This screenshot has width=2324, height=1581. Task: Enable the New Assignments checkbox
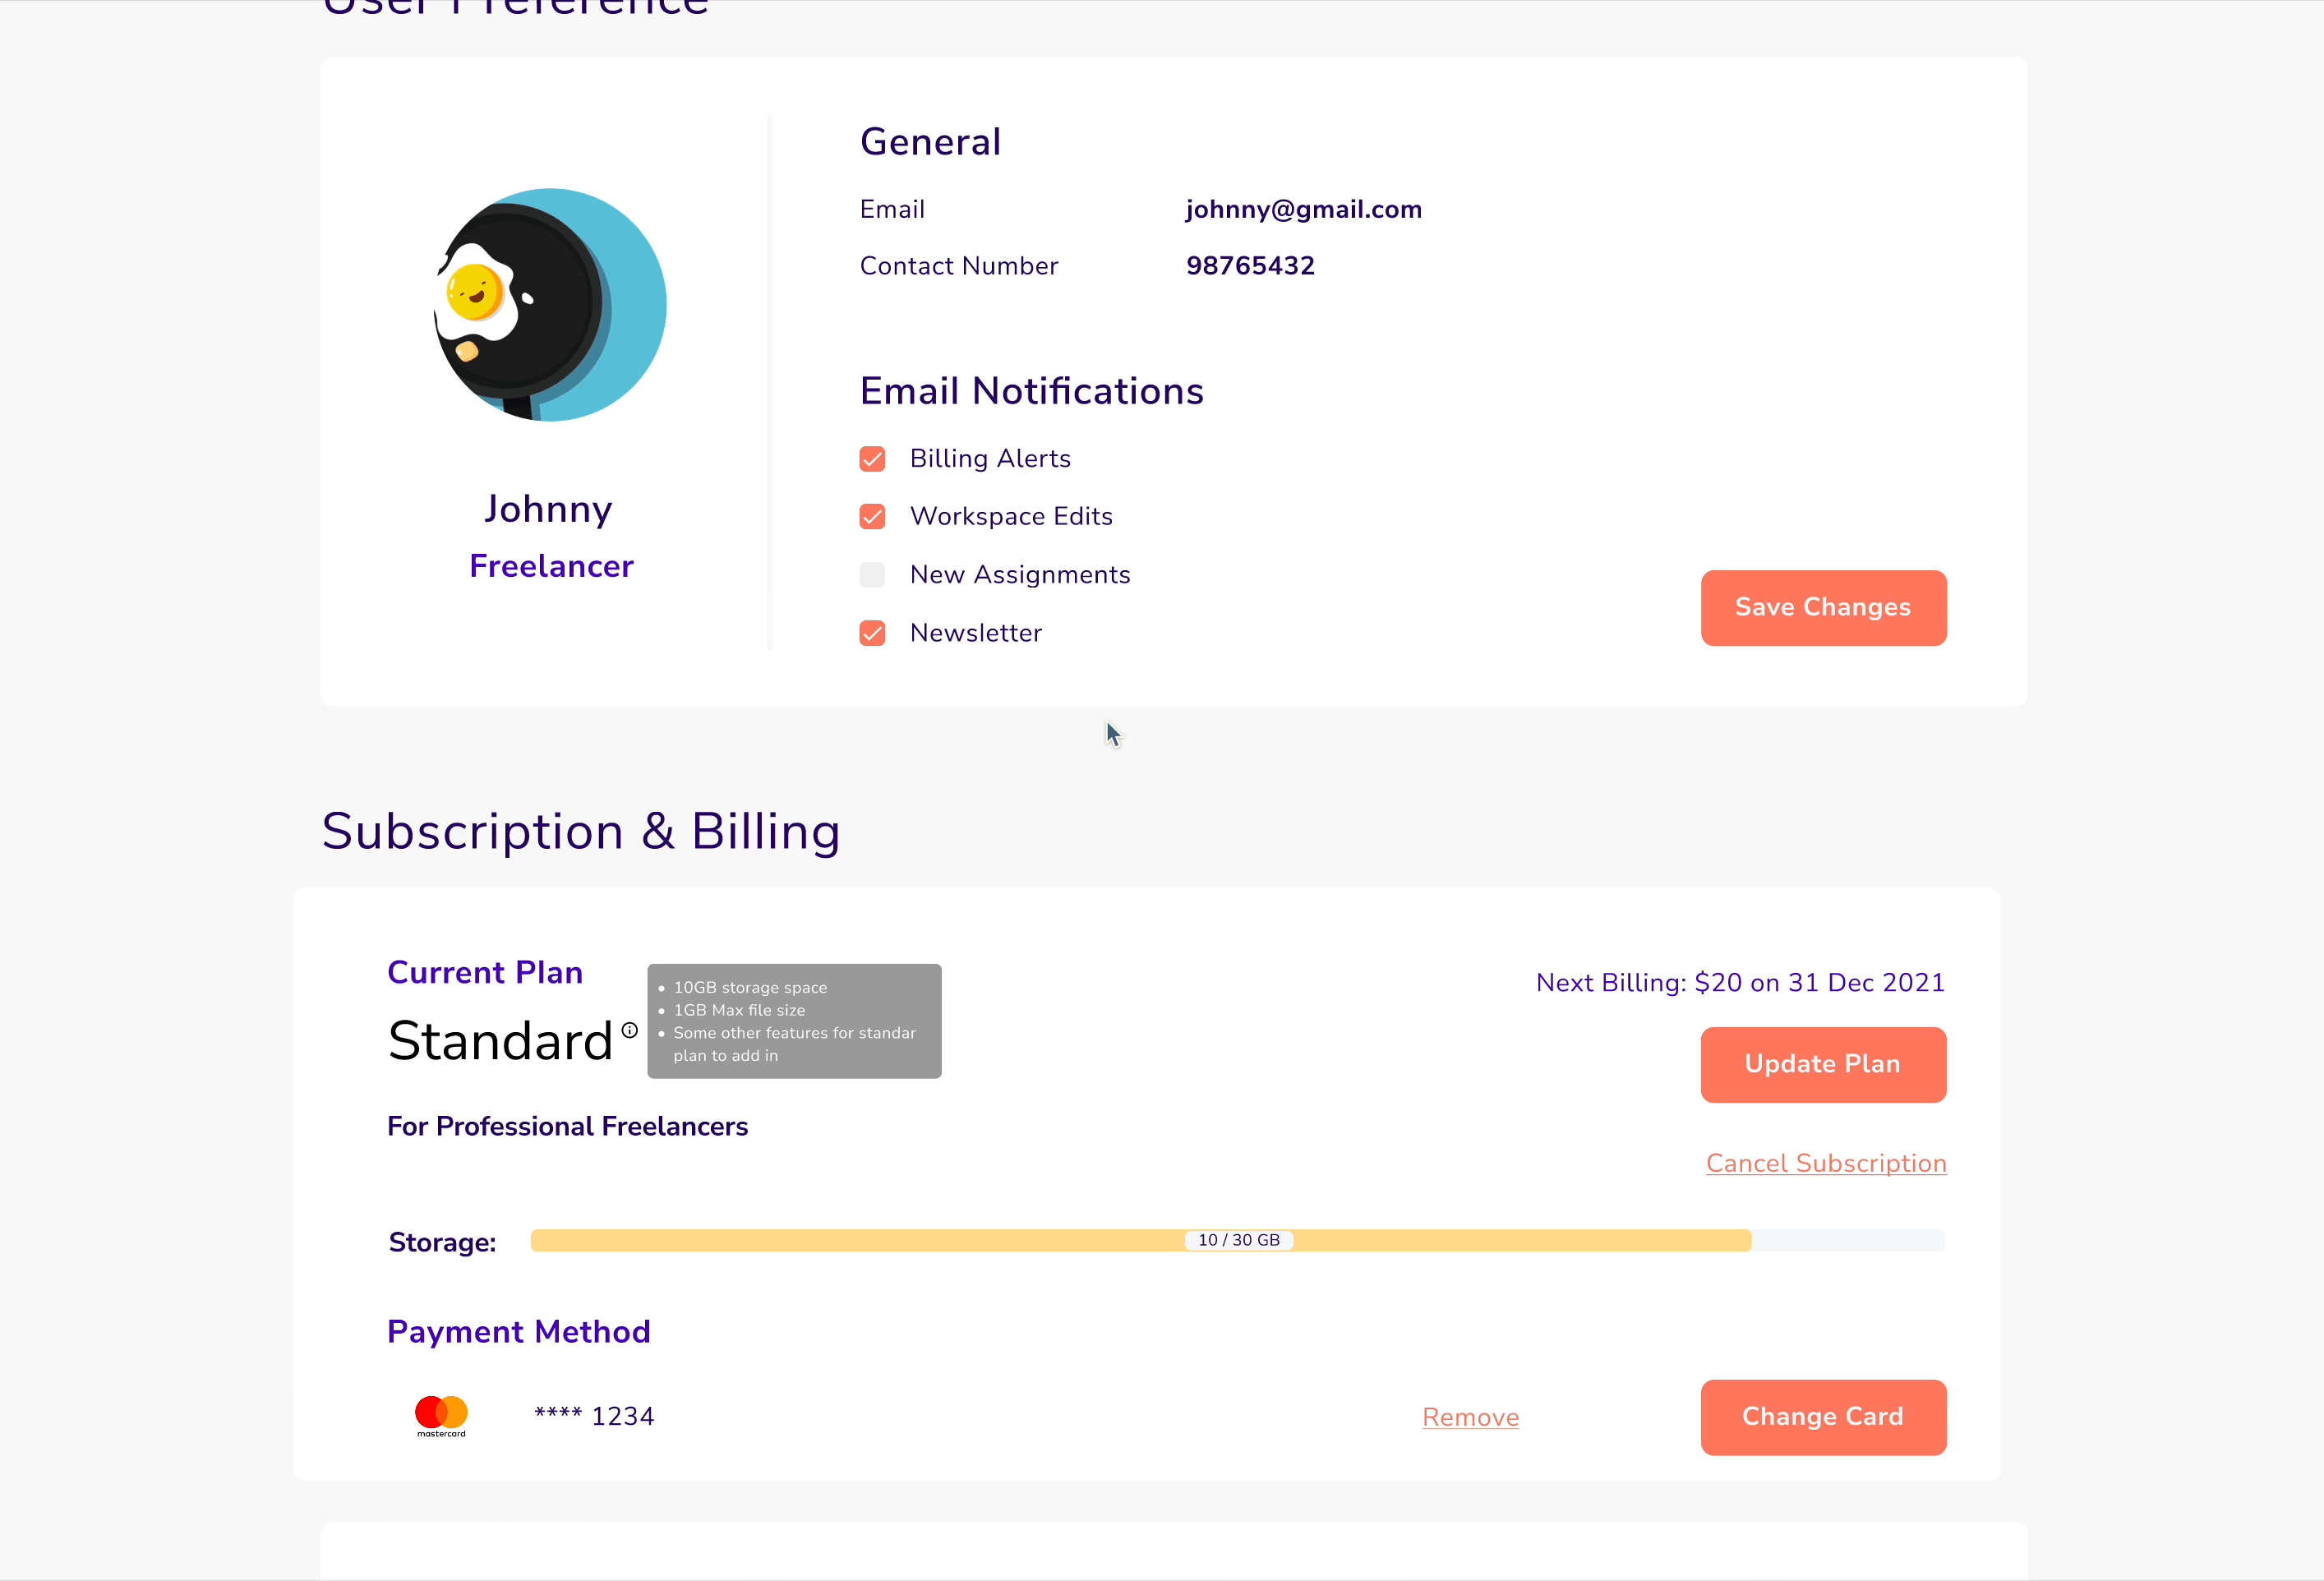click(x=872, y=575)
